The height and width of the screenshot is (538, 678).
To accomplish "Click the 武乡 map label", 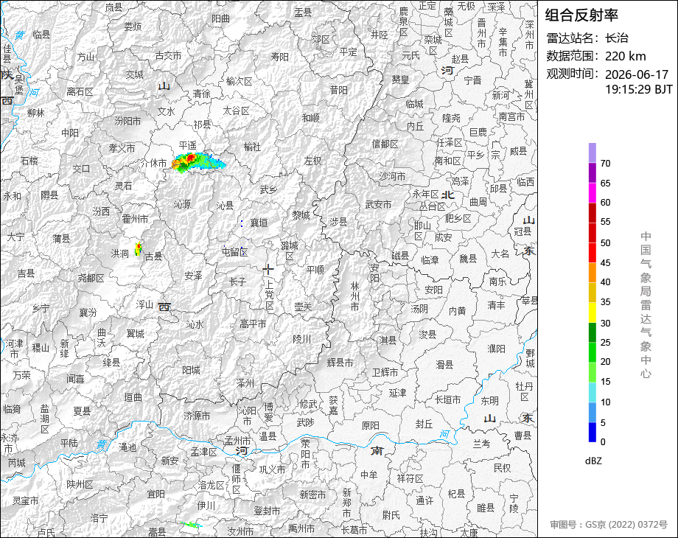I will 268,189.
